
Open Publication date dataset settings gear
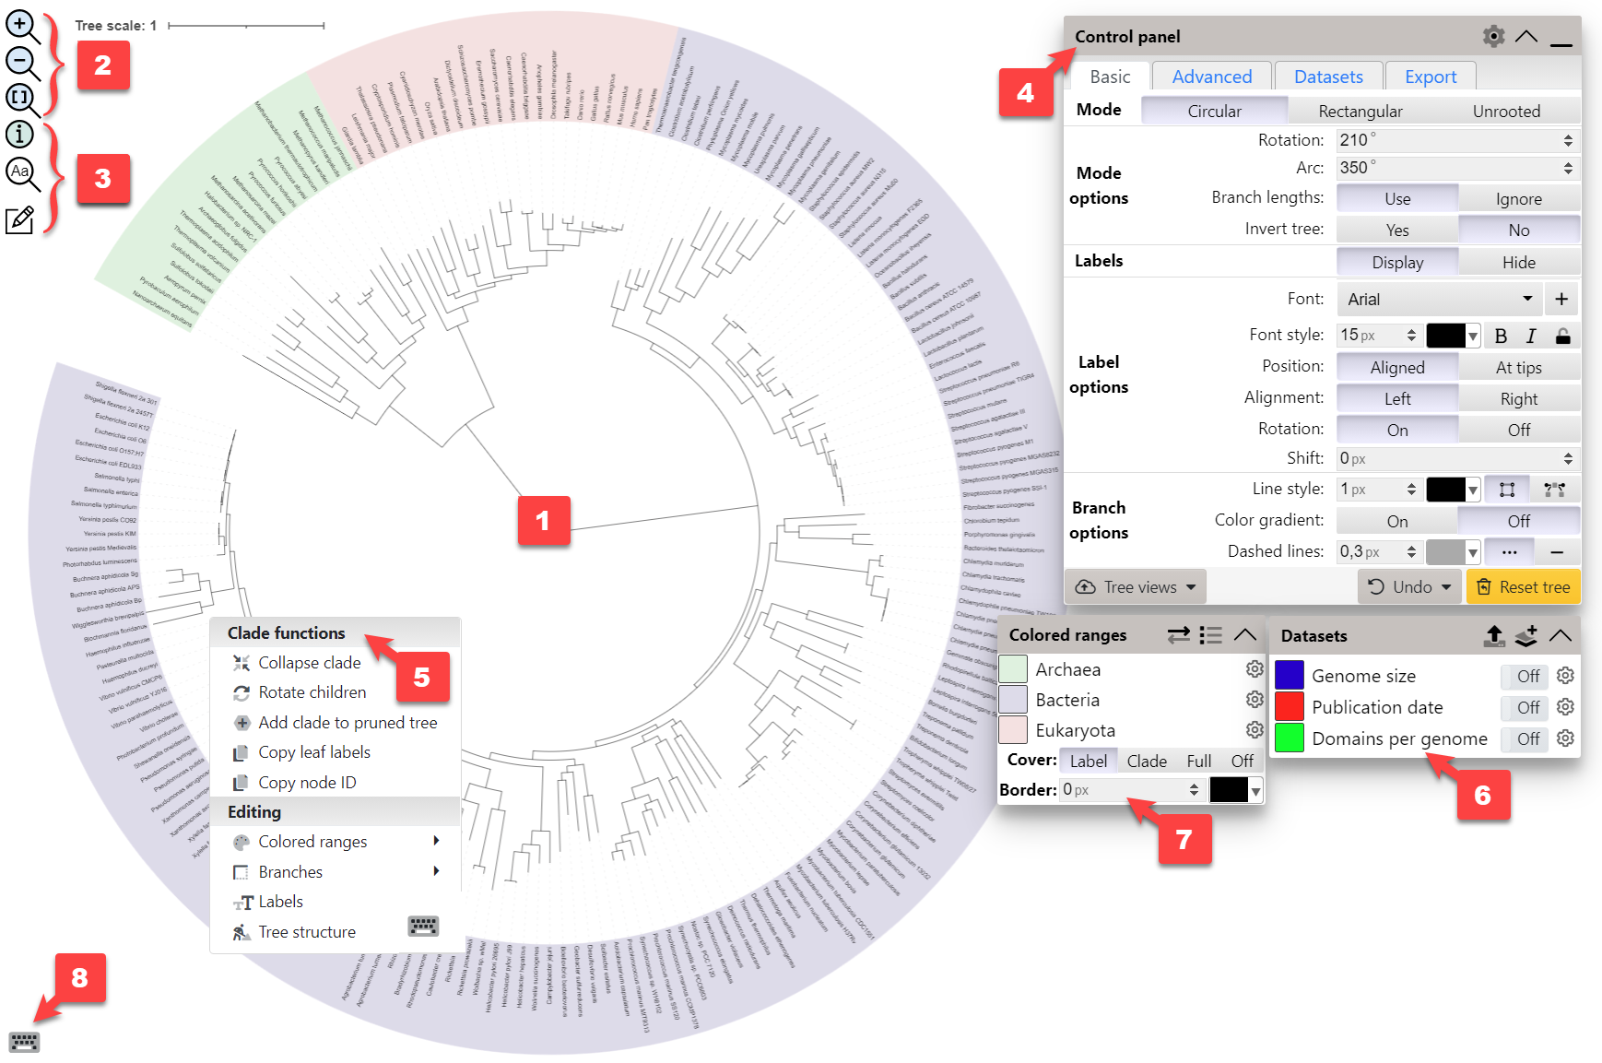[x=1565, y=707]
